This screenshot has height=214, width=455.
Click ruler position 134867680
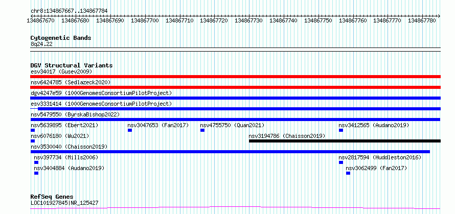point(75,20)
